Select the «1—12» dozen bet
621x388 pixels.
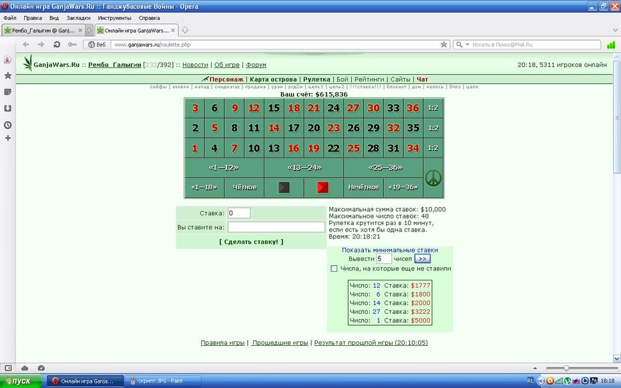tap(224, 168)
